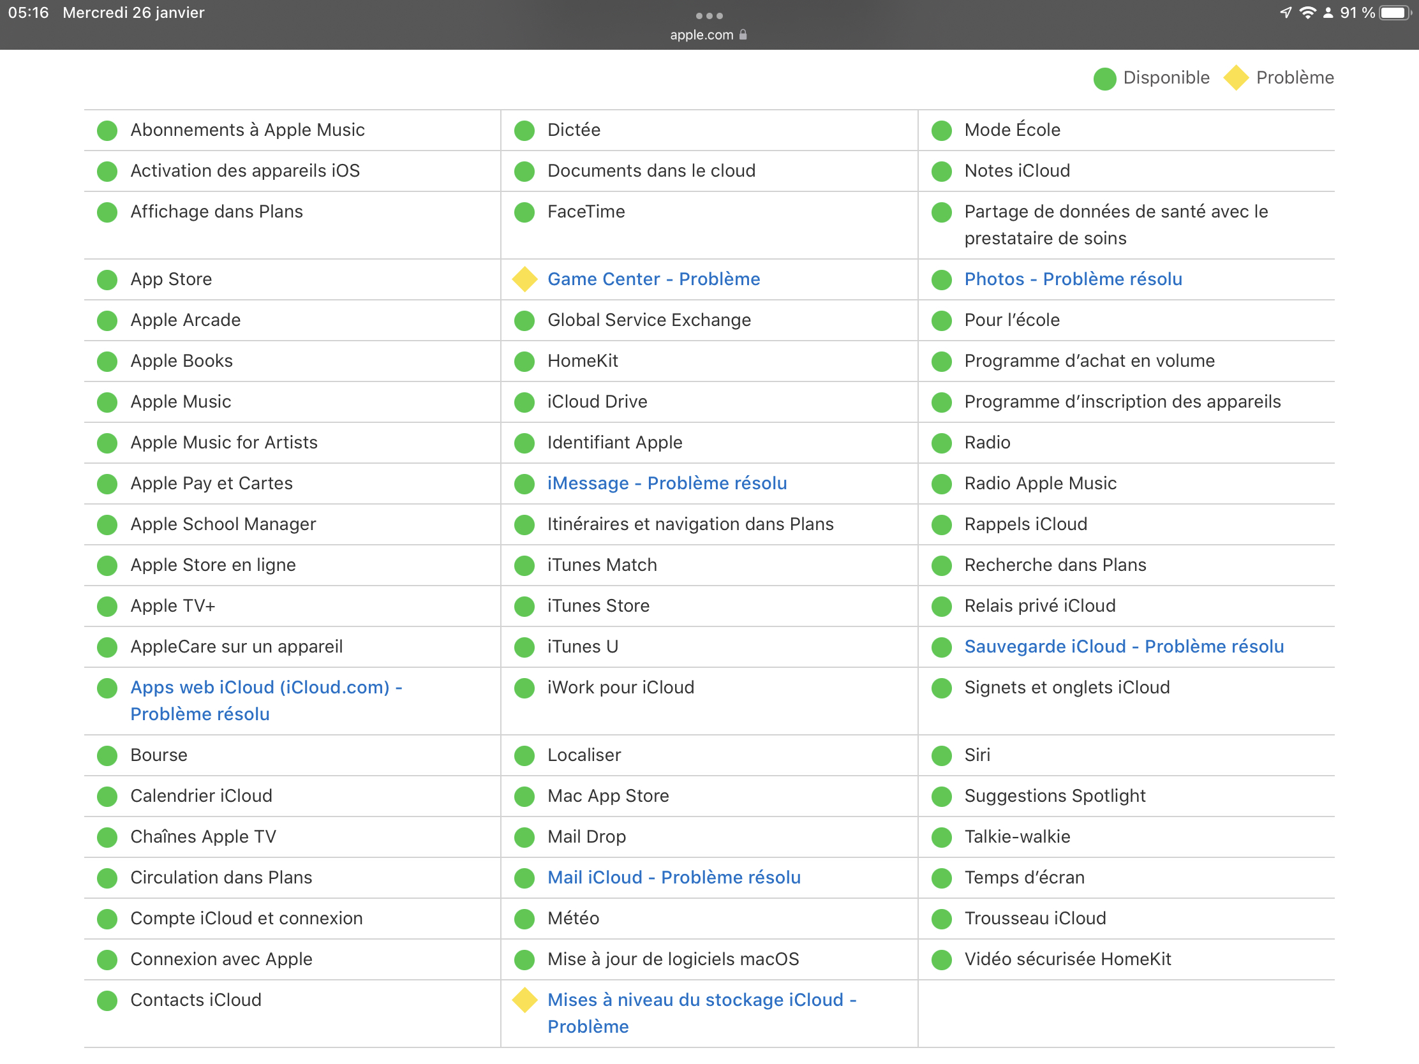
Task: Open iMessage - Problème résolu link
Action: pyautogui.click(x=667, y=483)
